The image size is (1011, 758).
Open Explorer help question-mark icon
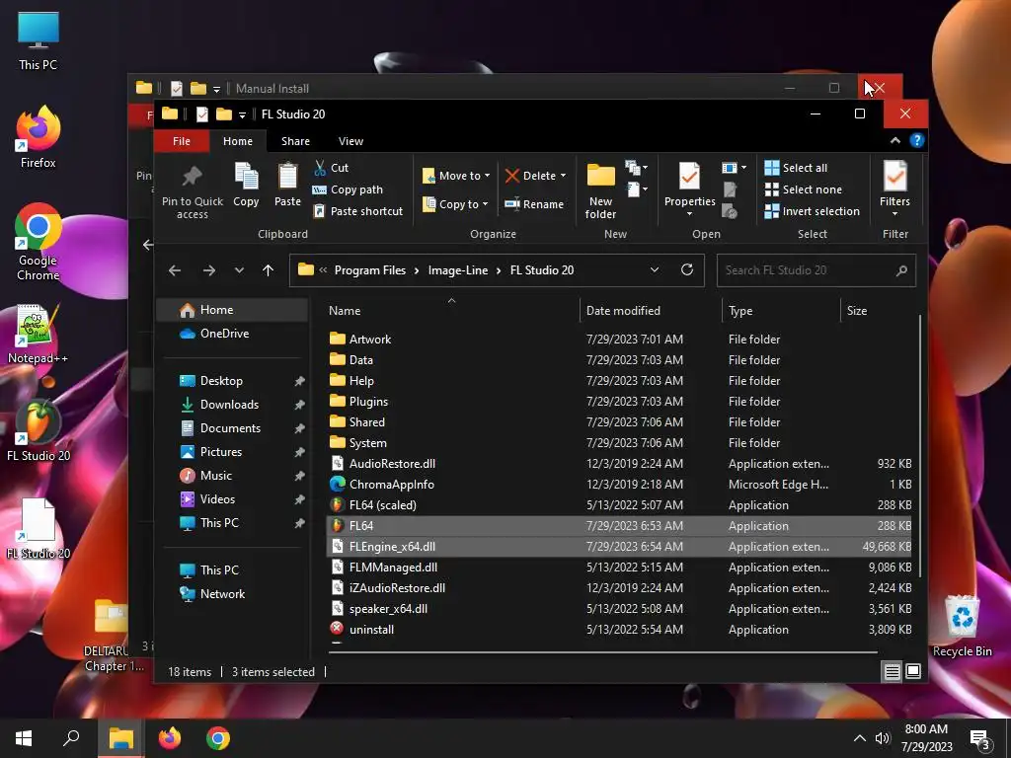917,140
